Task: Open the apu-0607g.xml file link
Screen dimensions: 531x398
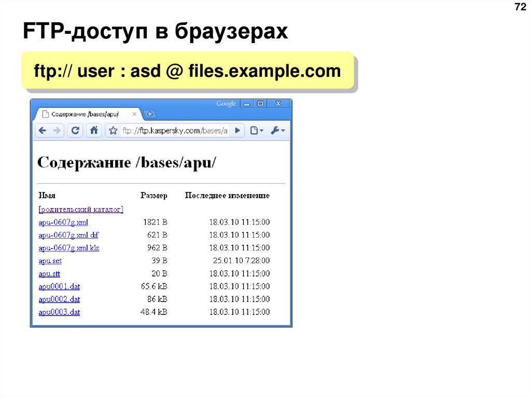Action: (63, 223)
